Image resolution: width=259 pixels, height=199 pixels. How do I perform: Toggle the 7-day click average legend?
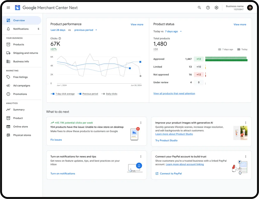65,94
